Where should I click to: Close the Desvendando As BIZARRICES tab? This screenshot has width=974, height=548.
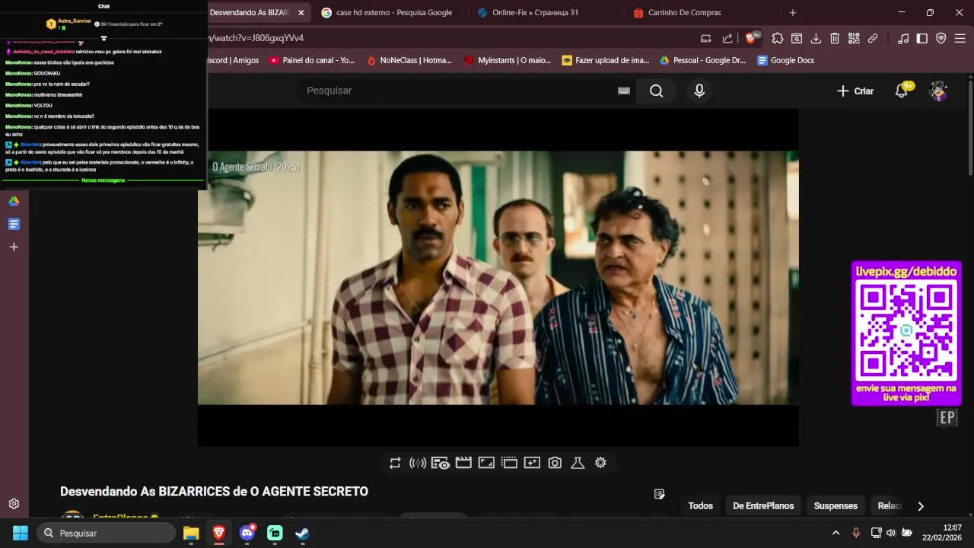301,13
